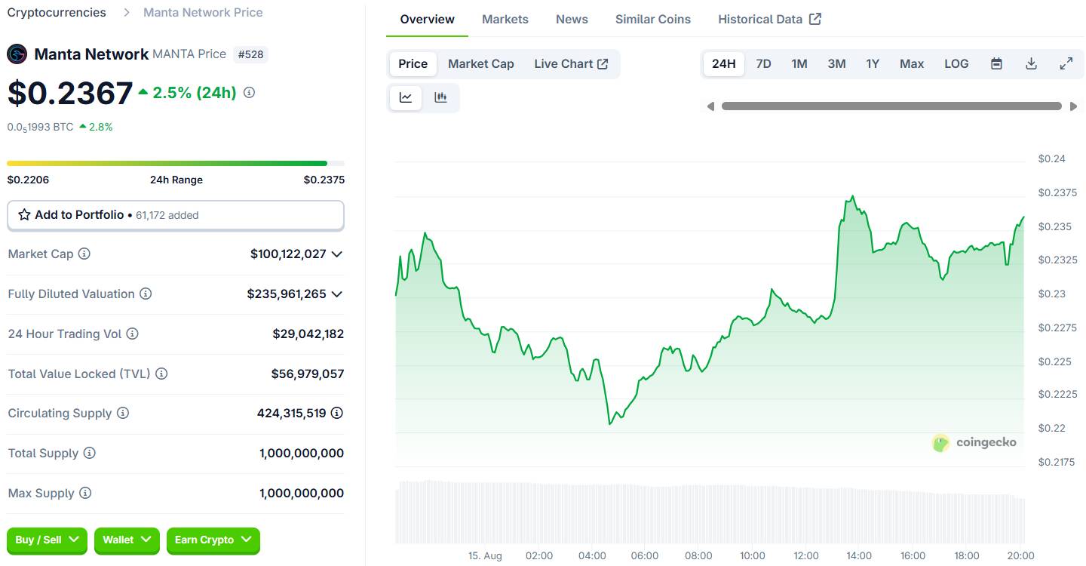
Task: Open Total Value Locked info icon
Action: click(161, 374)
